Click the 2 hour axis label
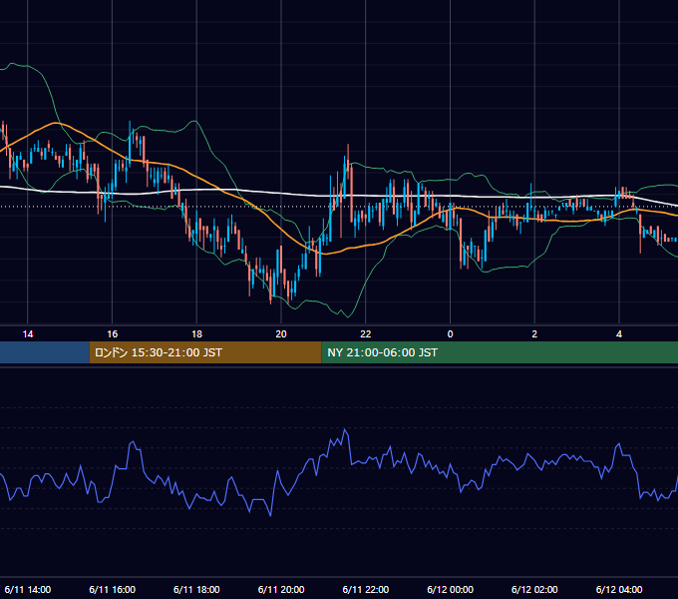Screen dimensions: 678x599 coord(534,334)
